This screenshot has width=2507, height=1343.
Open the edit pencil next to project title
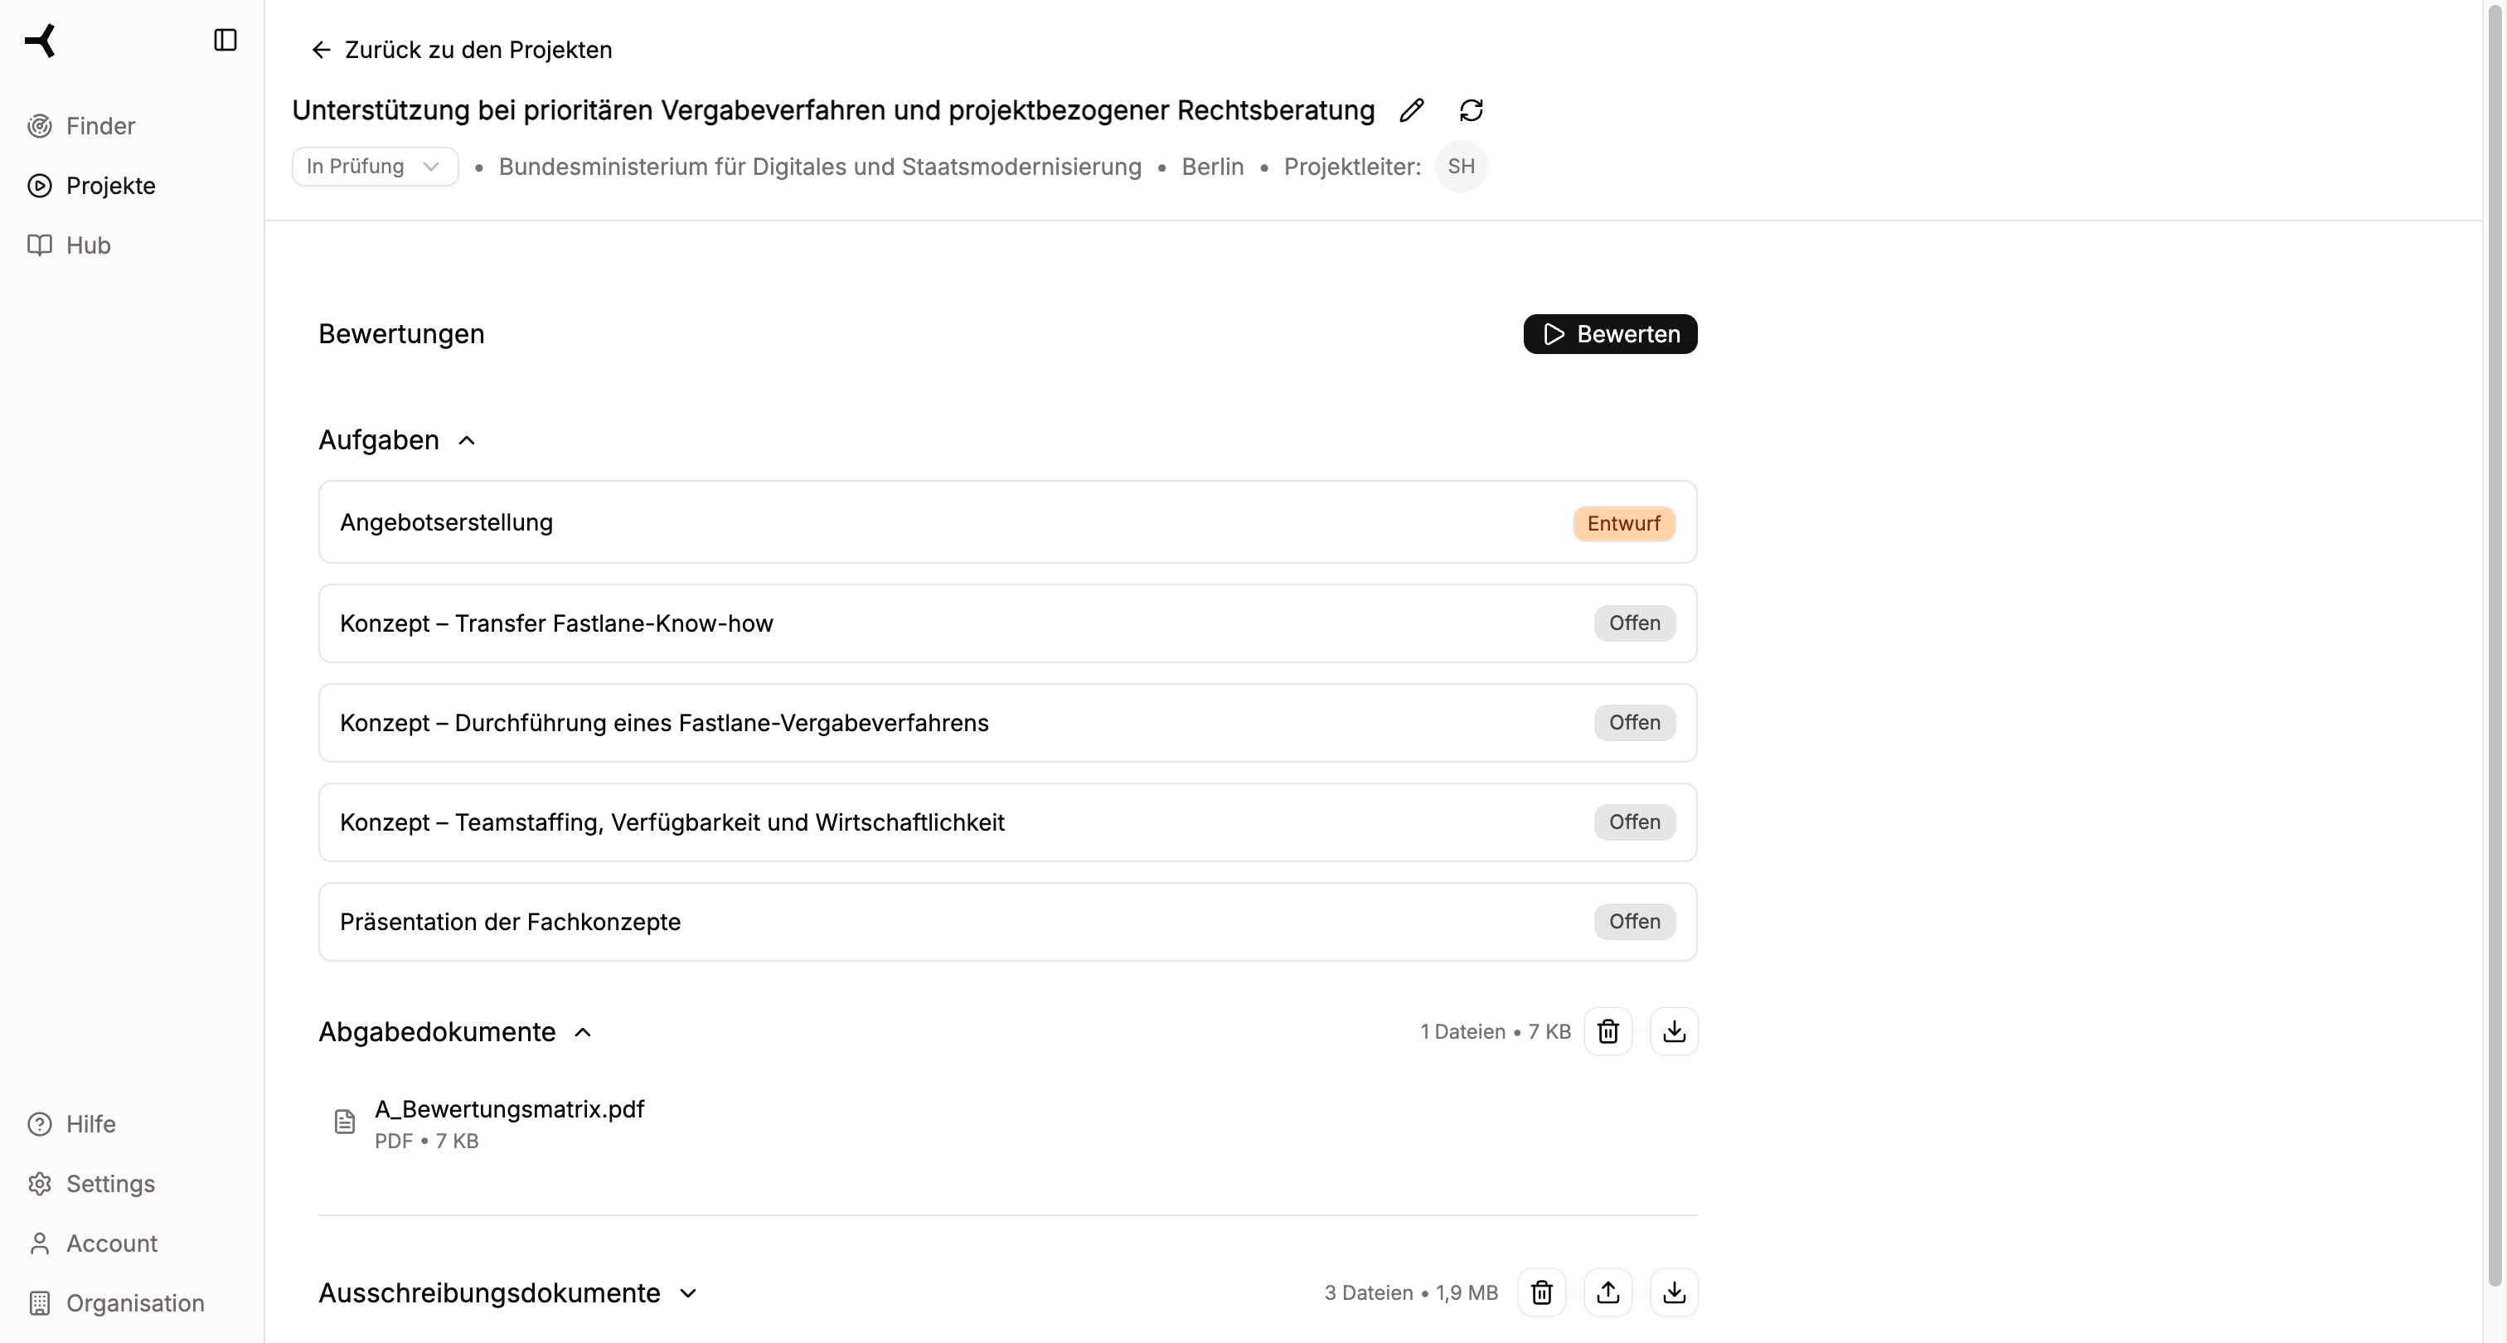[1411, 110]
